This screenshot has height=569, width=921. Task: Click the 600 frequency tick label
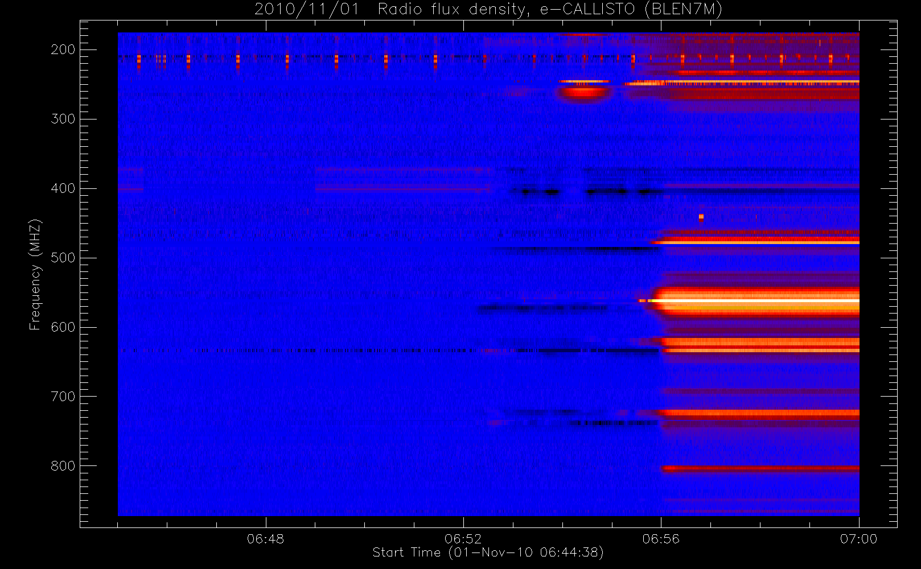[63, 327]
